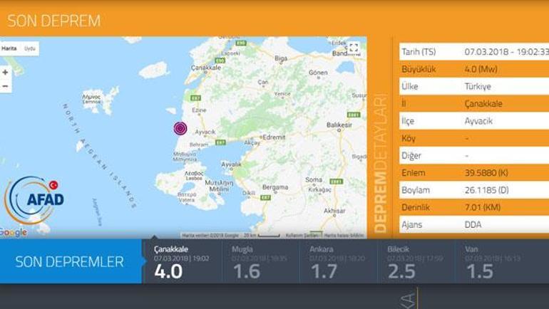Screen dimensions: 549x309
Task: Open the map in fullscreen view
Action: [354, 48]
